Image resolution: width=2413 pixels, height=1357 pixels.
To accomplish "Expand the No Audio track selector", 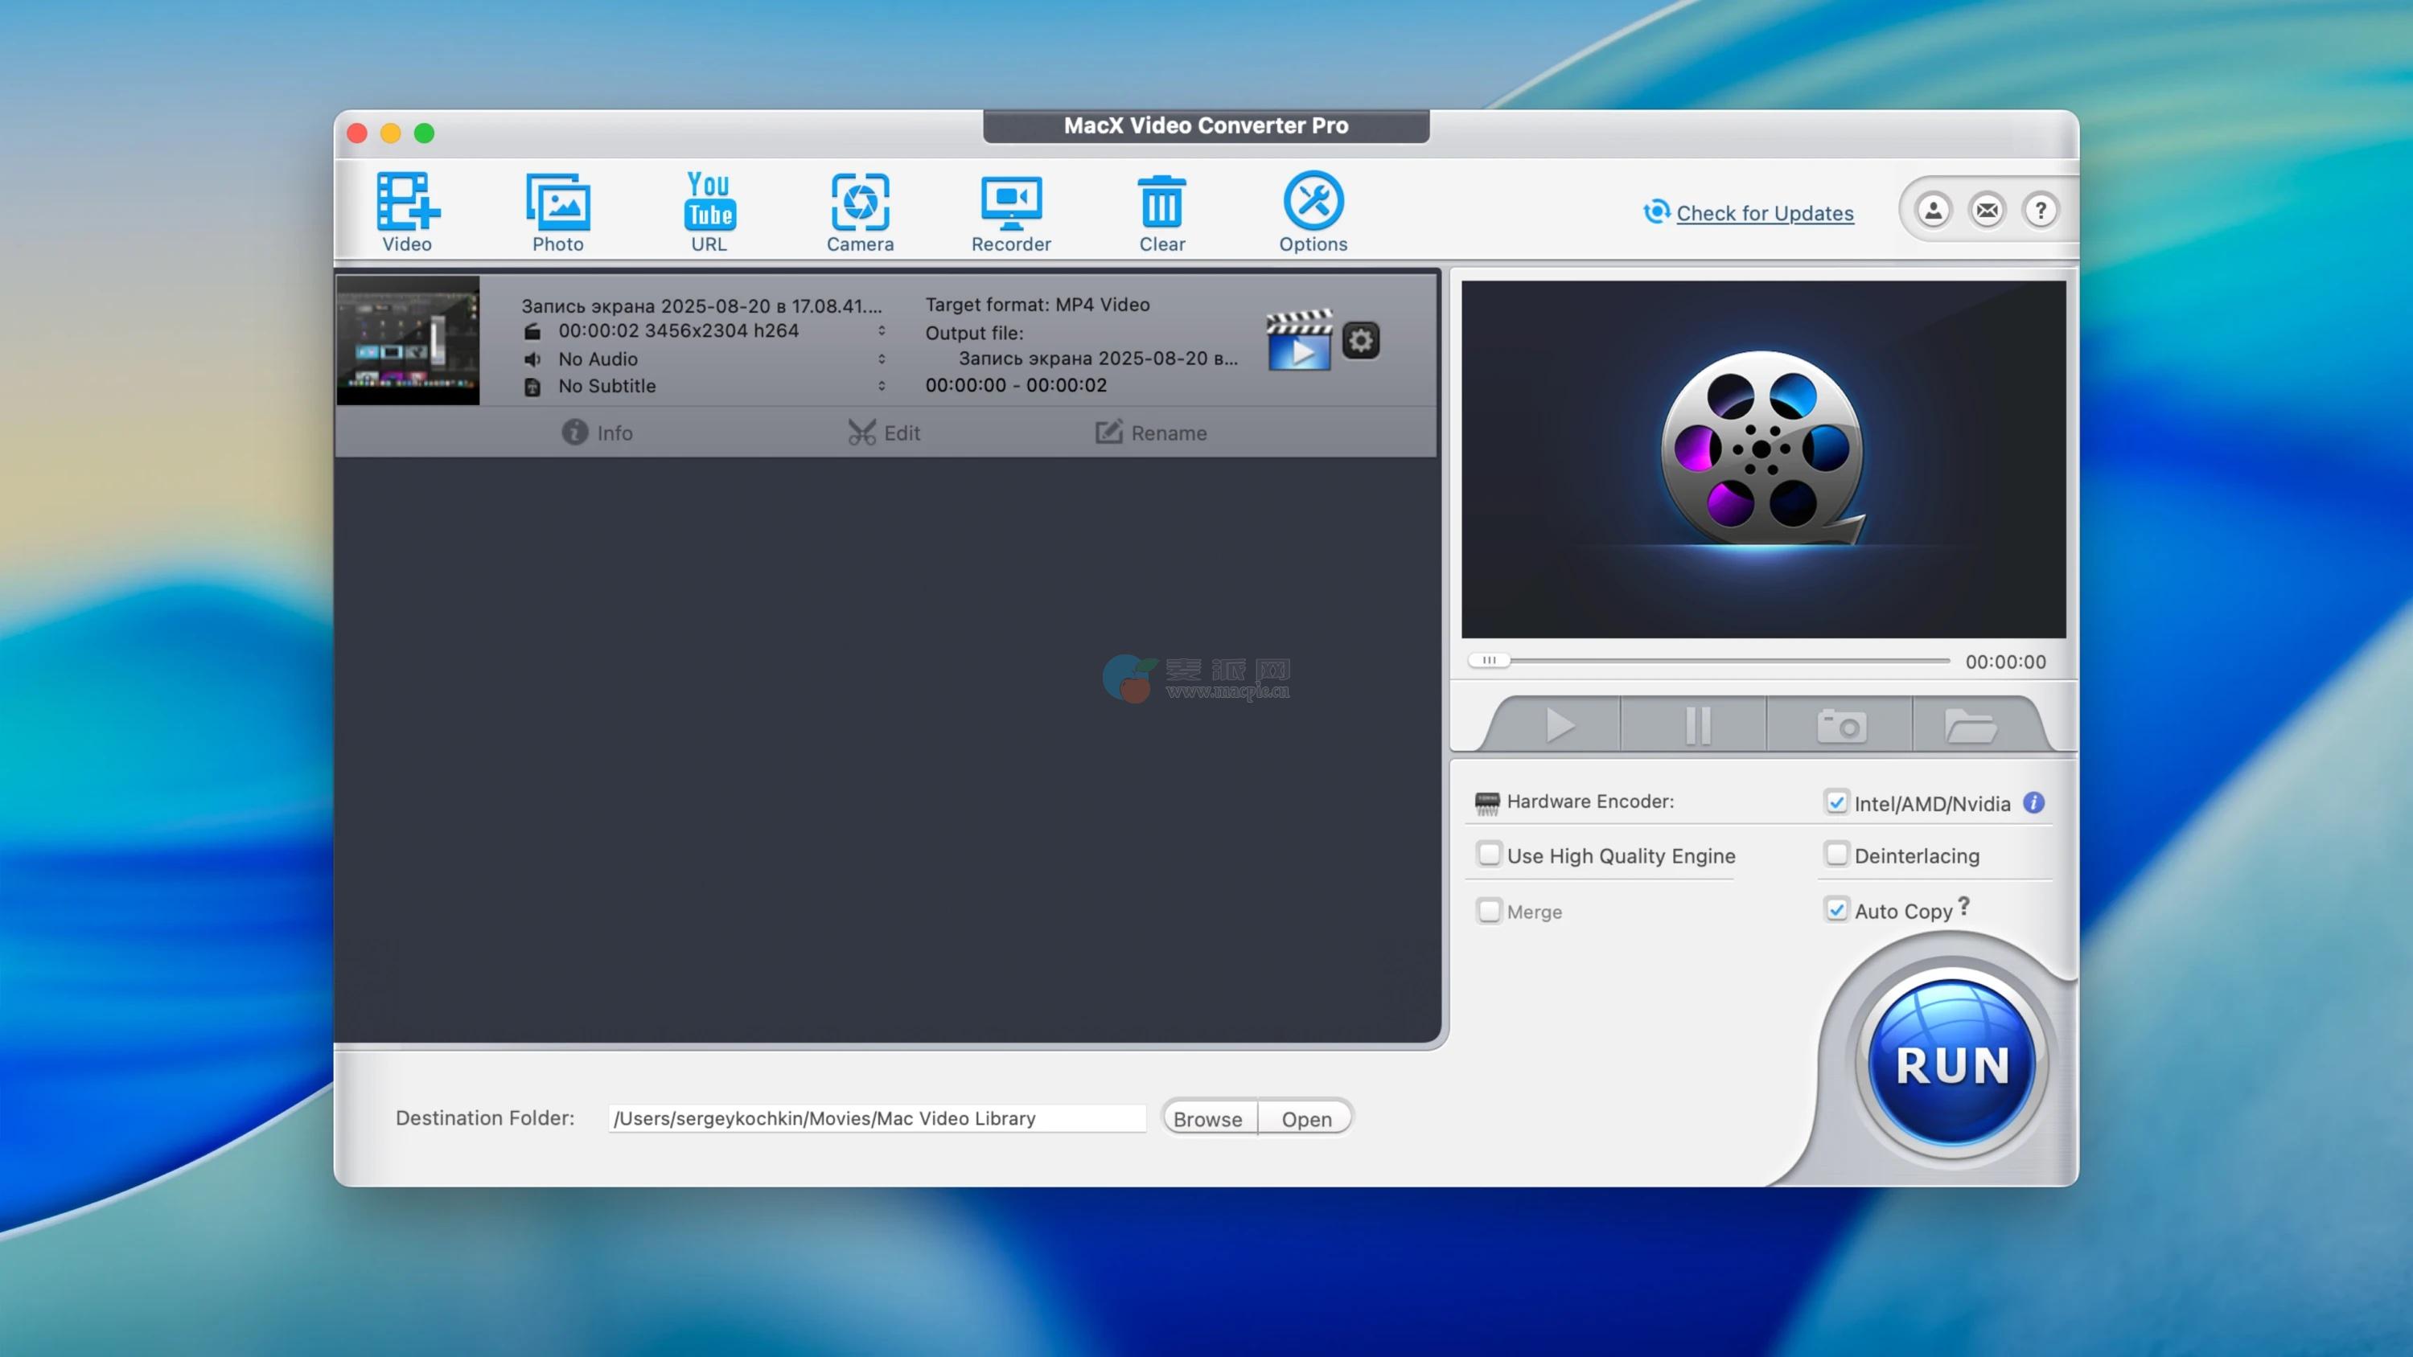I will click(x=882, y=359).
